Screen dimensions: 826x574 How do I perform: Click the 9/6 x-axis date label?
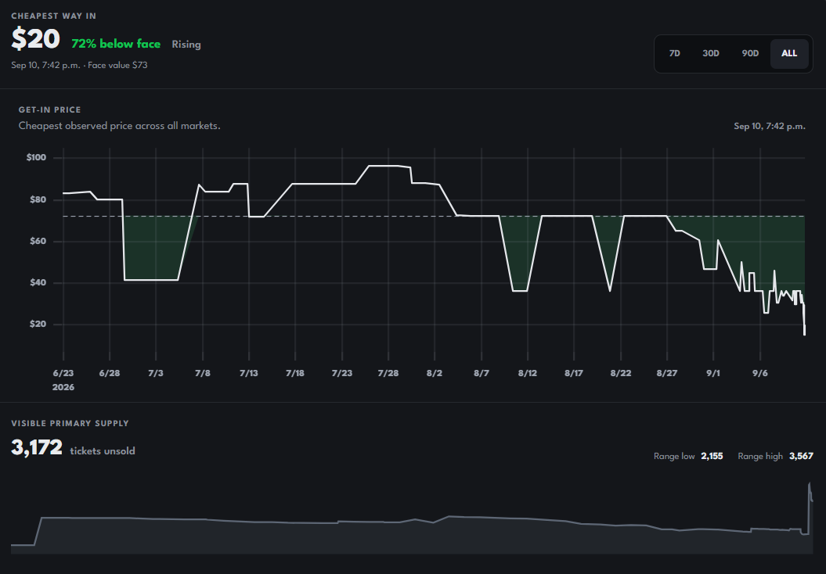pyautogui.click(x=760, y=373)
